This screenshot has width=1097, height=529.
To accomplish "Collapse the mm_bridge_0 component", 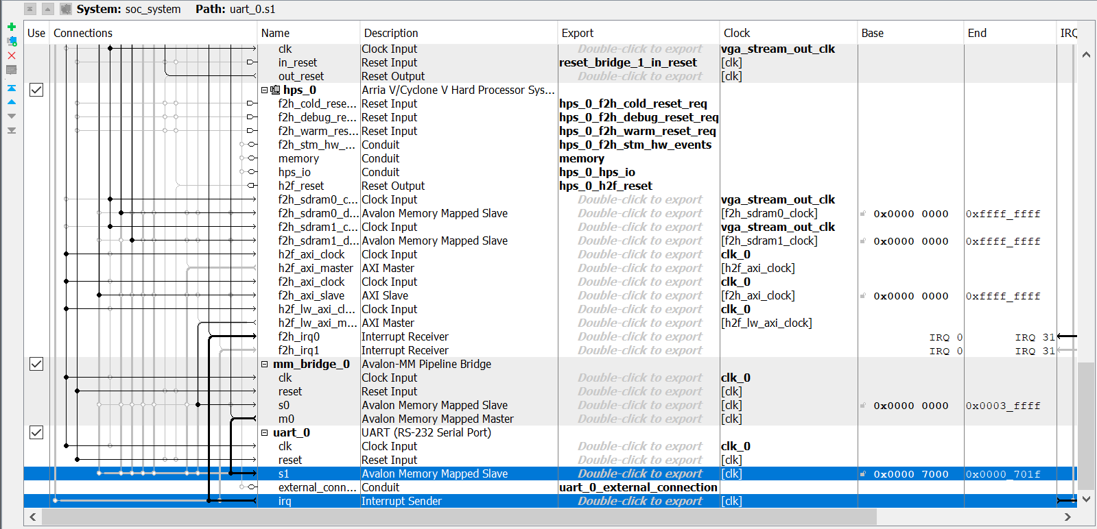I will click(x=265, y=364).
